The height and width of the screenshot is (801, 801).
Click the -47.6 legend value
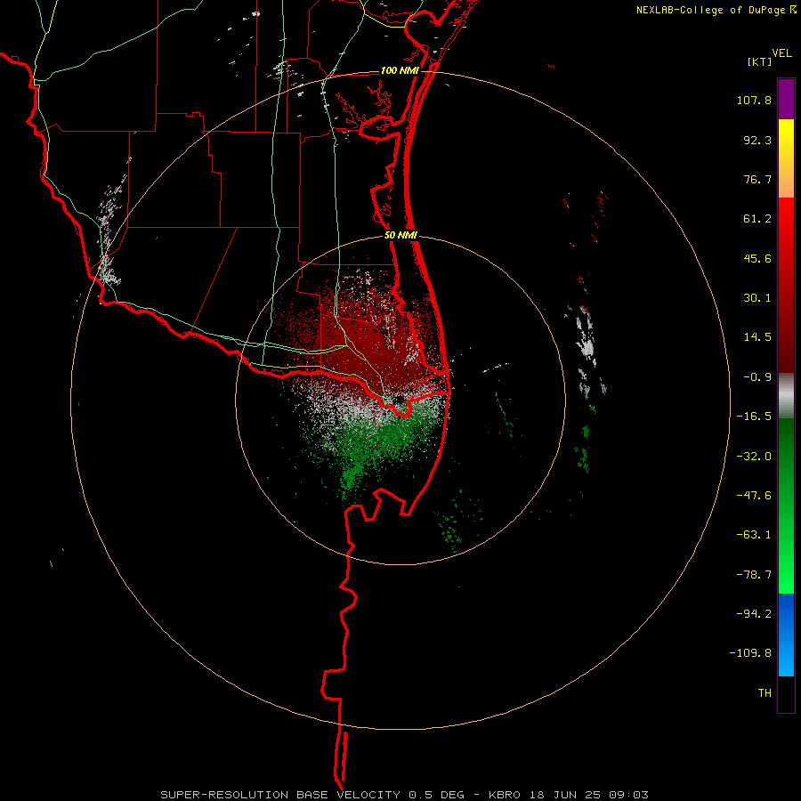tap(754, 496)
